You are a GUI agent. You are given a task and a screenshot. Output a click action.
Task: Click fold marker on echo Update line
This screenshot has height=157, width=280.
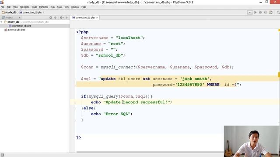(75, 102)
